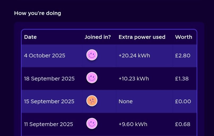Click the Extra power used column header
The height and width of the screenshot is (136, 214).
[142, 37]
